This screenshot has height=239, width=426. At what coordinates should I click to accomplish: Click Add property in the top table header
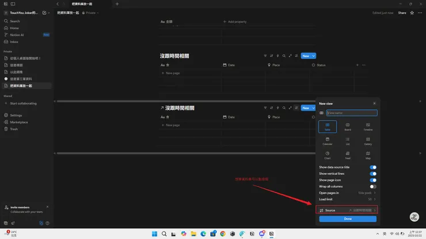(235, 22)
